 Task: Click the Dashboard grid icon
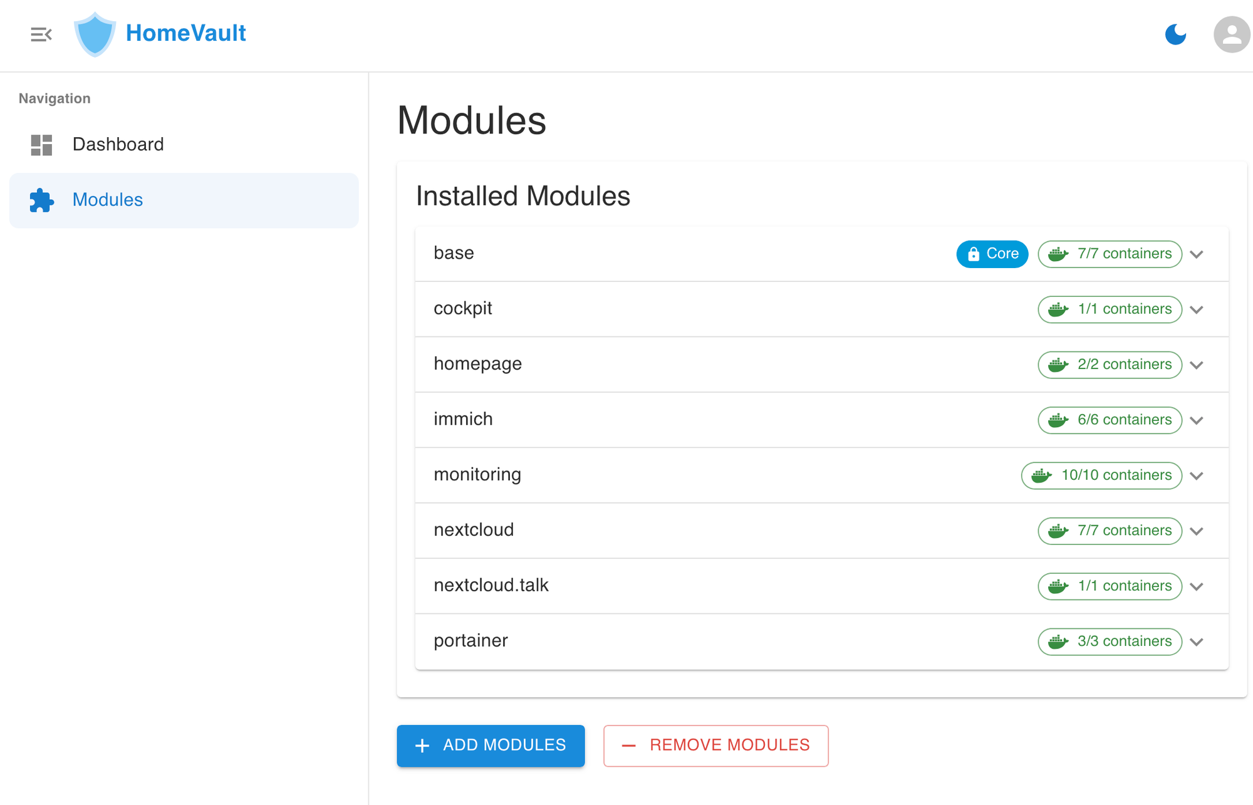coord(41,145)
